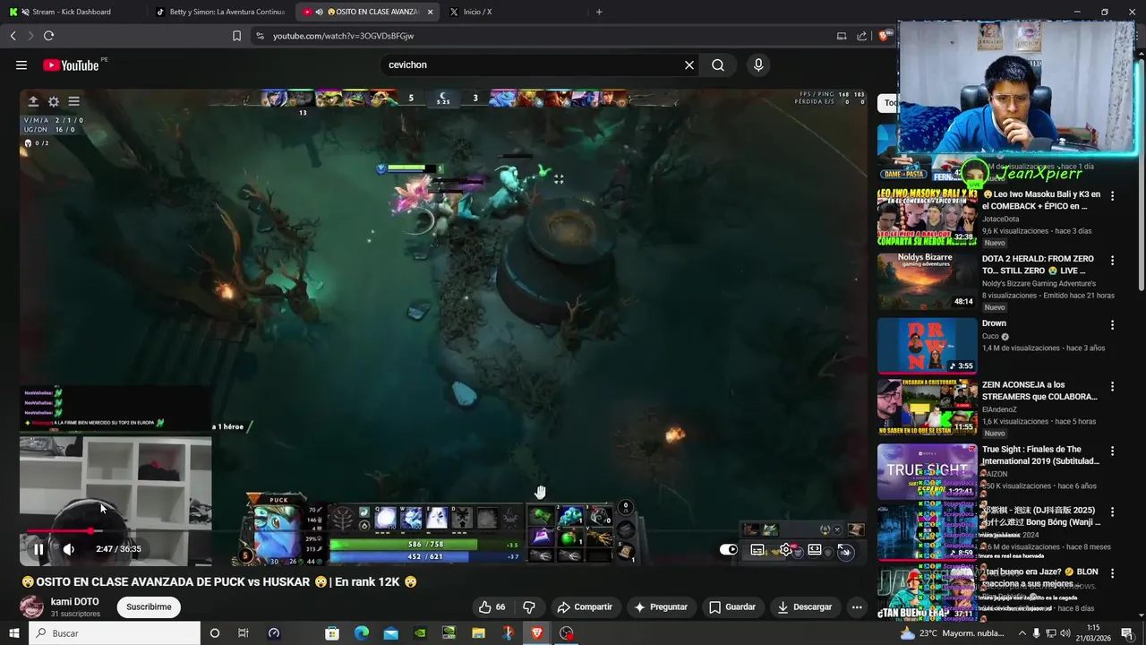Launch Microsoft Edge from the taskbar
Image resolution: width=1146 pixels, height=645 pixels.
pyautogui.click(x=362, y=633)
